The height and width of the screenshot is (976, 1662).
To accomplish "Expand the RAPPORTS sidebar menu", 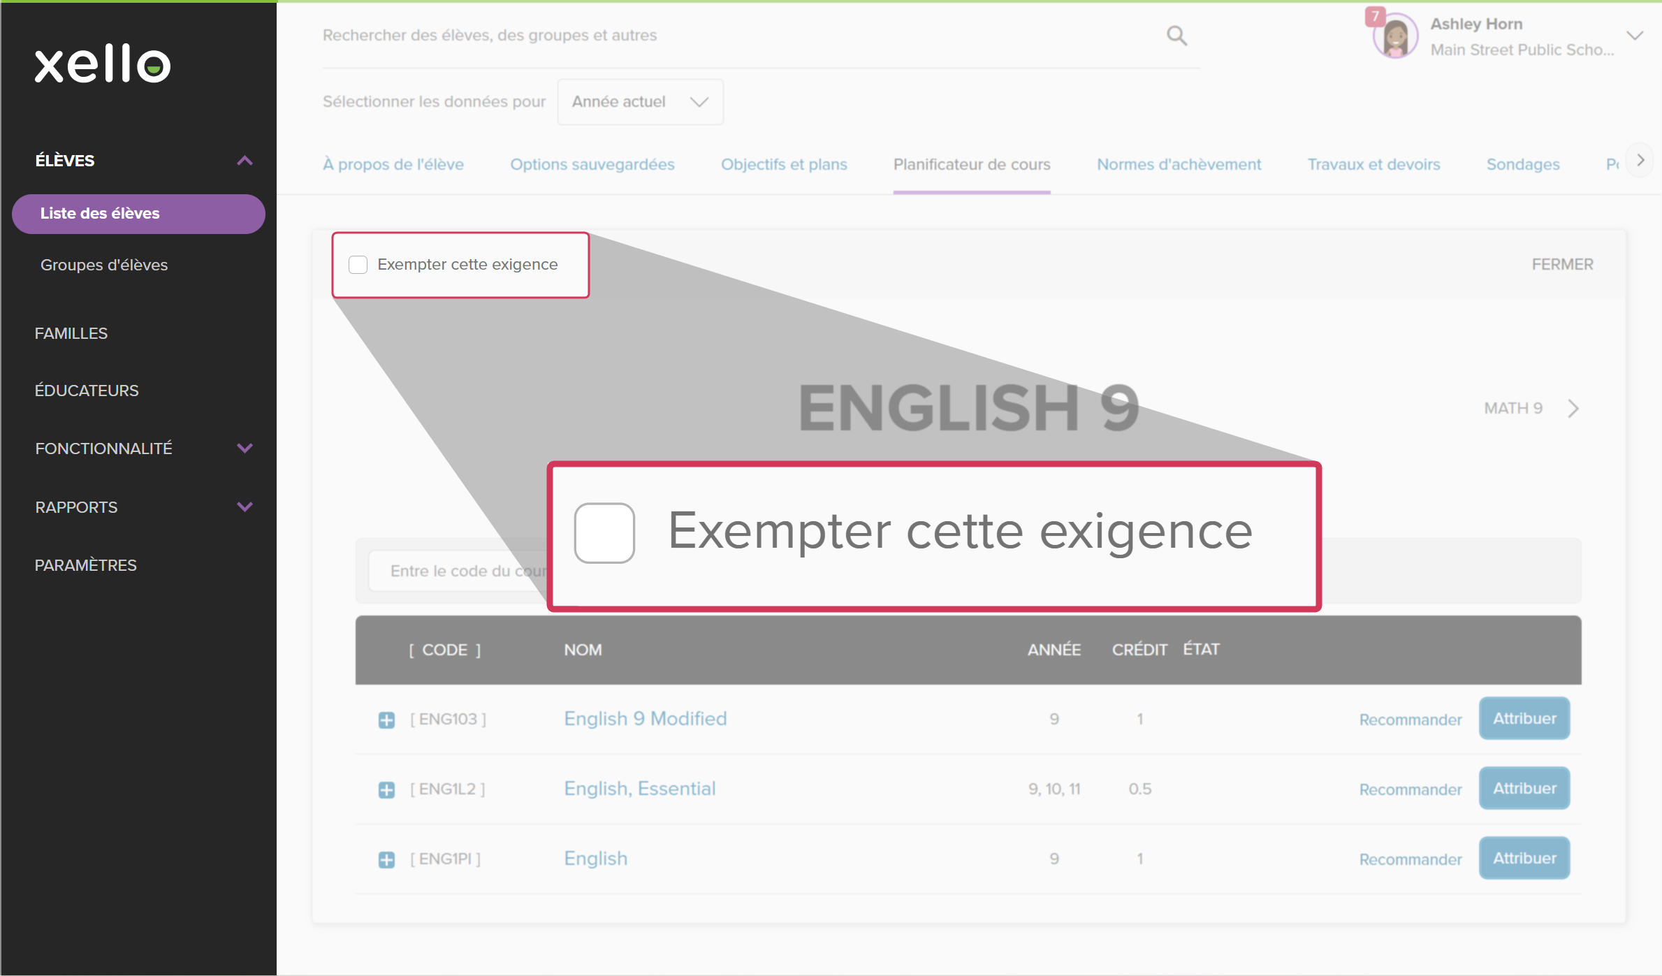I will click(x=245, y=507).
